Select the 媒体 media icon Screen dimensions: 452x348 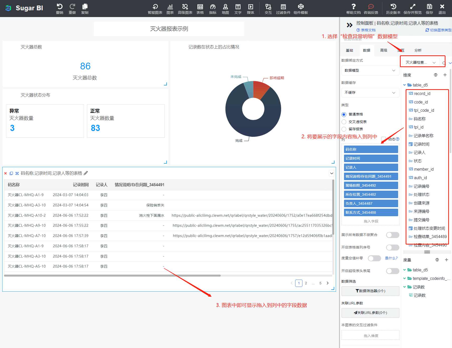pos(250,7)
